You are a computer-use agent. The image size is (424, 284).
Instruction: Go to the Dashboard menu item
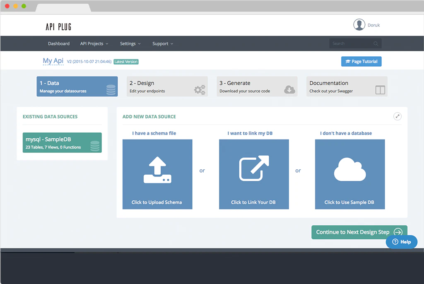tap(59, 43)
